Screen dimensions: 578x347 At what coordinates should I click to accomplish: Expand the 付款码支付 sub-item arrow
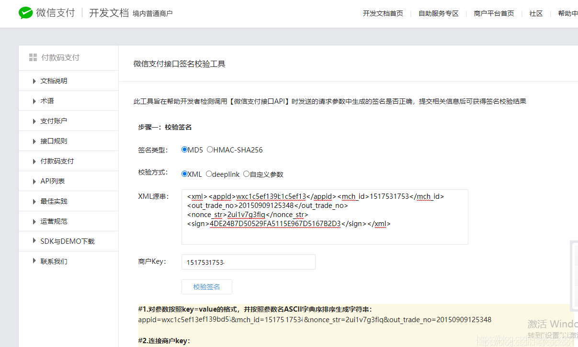coord(34,161)
